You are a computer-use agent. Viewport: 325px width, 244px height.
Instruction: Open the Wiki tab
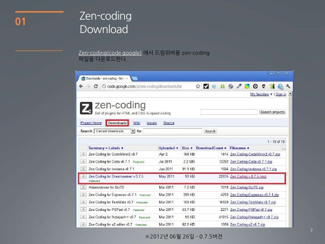click(137, 123)
